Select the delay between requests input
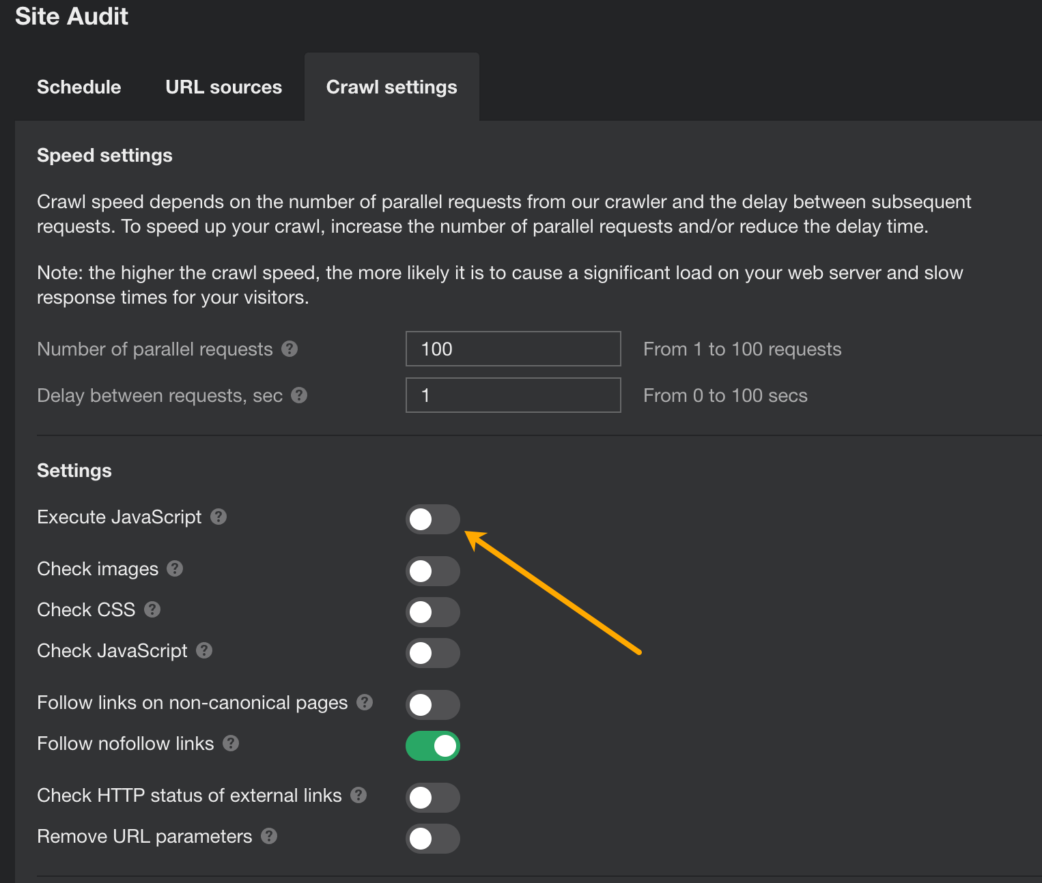 pos(513,395)
